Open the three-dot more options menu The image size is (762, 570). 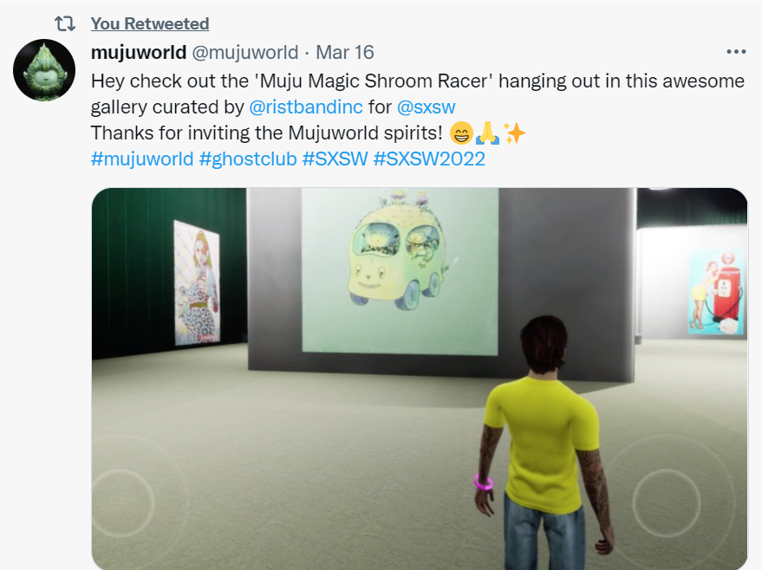point(736,51)
